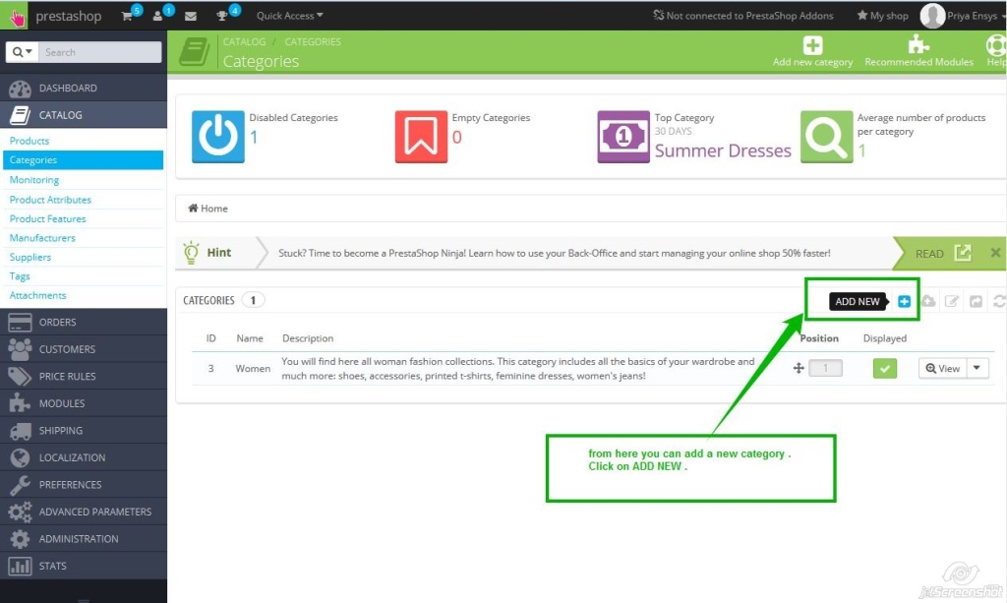The image size is (1007, 603).
Task: Open the Shipping menu
Action: tap(84, 430)
